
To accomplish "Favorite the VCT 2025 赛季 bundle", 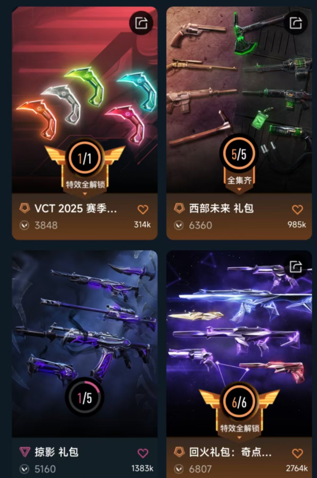I will tap(143, 209).
